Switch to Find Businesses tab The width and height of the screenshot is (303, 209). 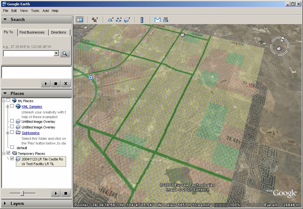pyautogui.click(x=32, y=32)
